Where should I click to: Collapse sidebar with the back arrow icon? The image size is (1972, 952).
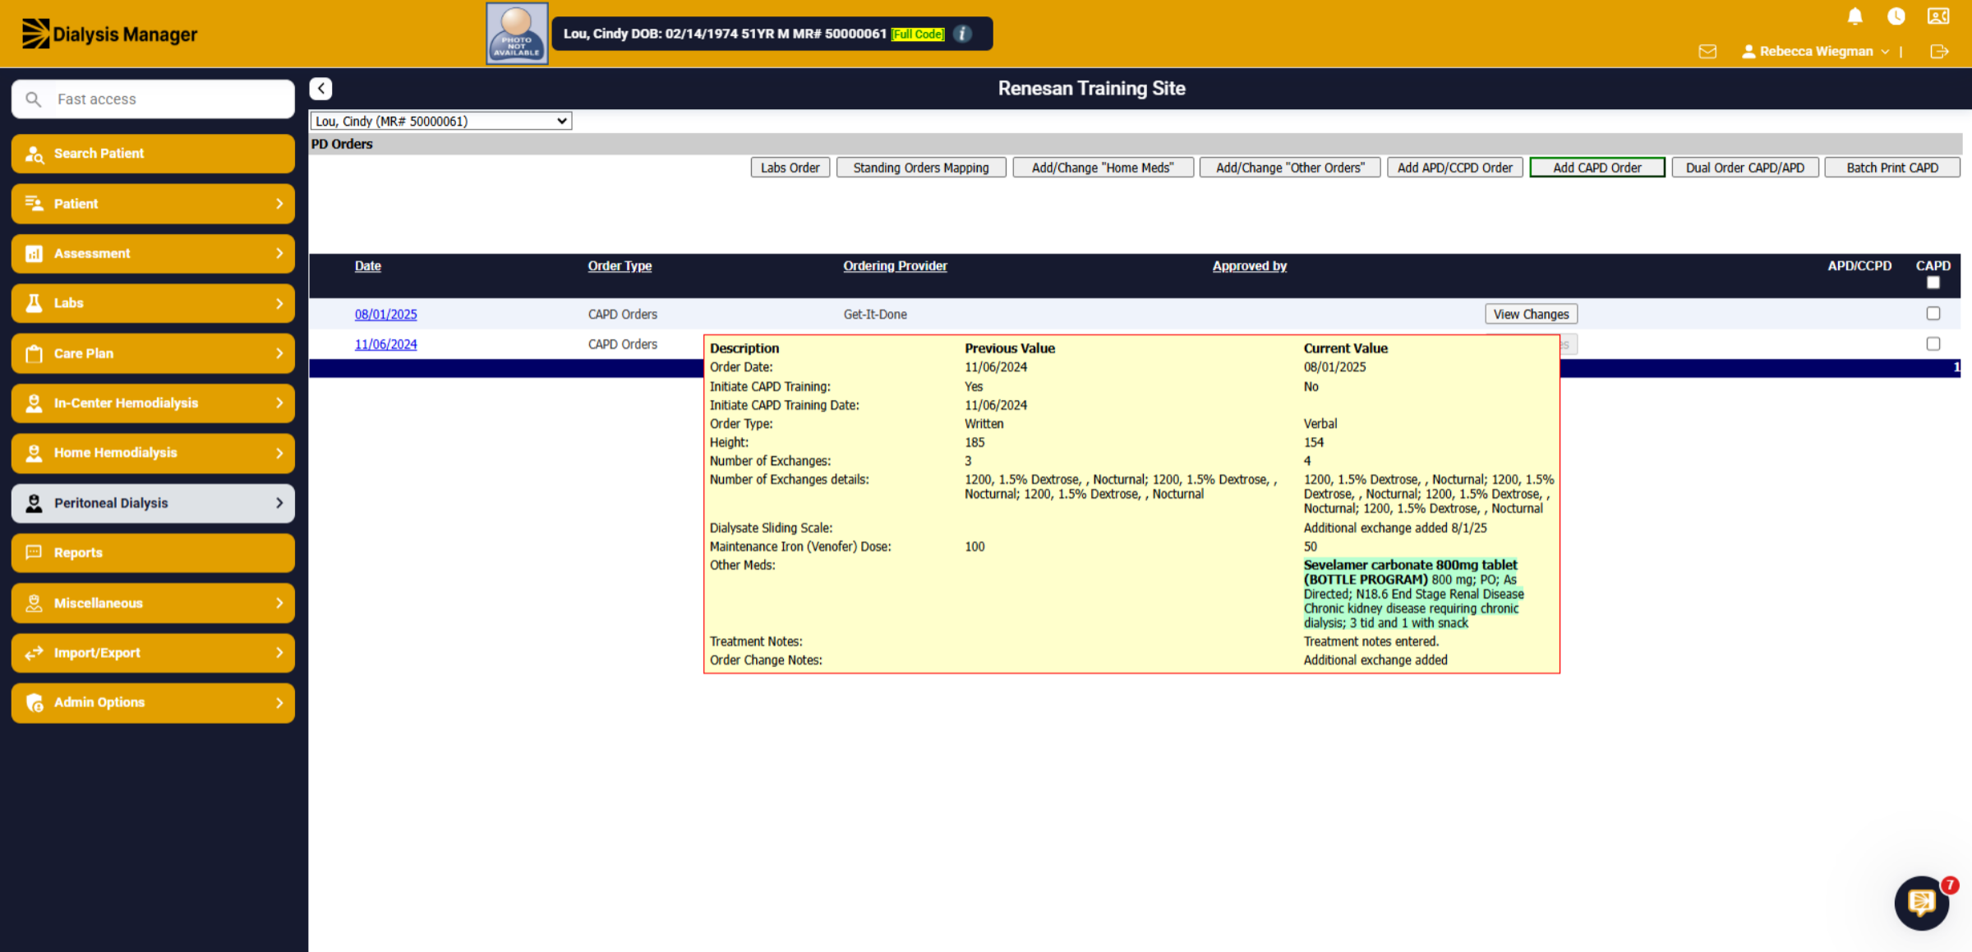320,89
